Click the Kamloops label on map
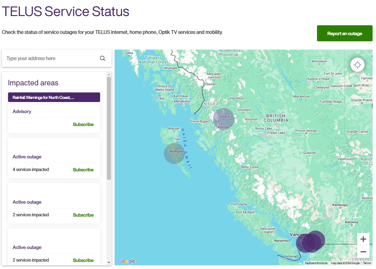The width and height of the screenshot is (376, 269). (x=340, y=205)
